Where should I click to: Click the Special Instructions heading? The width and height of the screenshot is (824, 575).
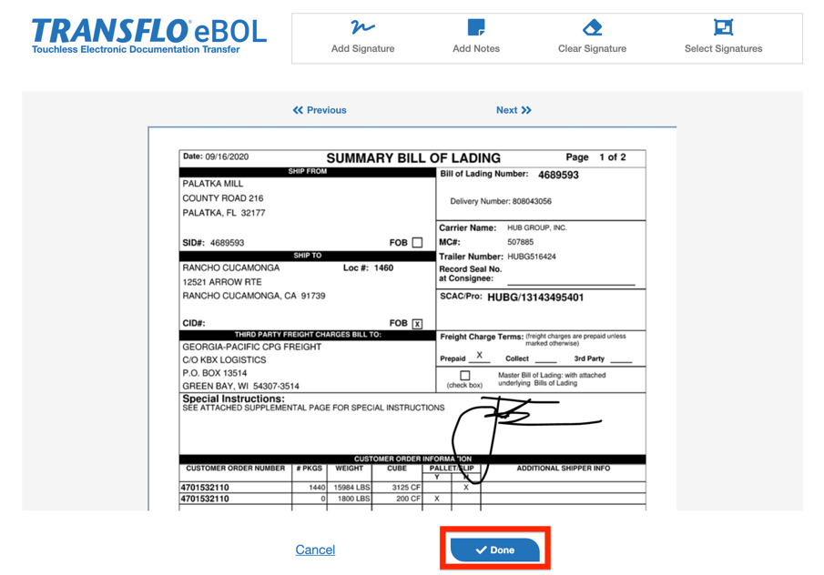pyautogui.click(x=233, y=398)
